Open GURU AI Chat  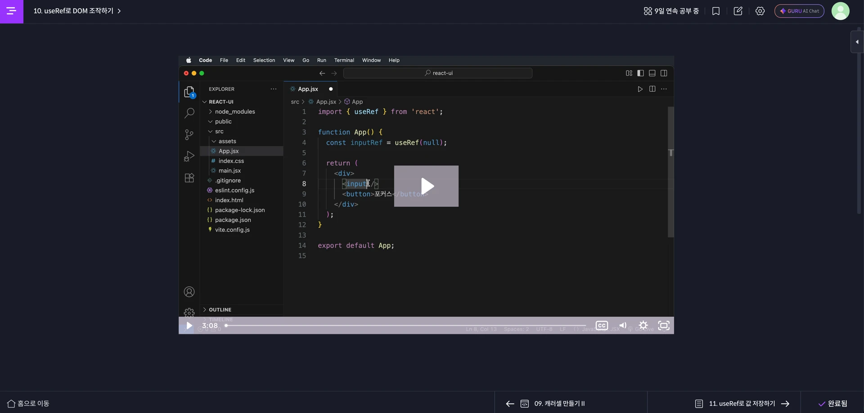(799, 11)
